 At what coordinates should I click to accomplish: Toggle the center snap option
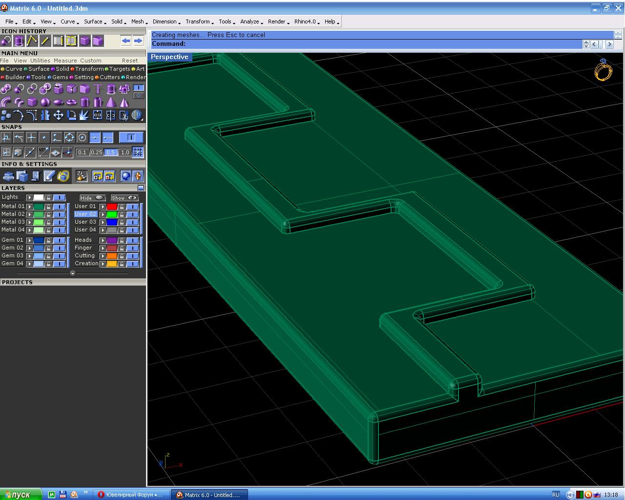pos(82,138)
